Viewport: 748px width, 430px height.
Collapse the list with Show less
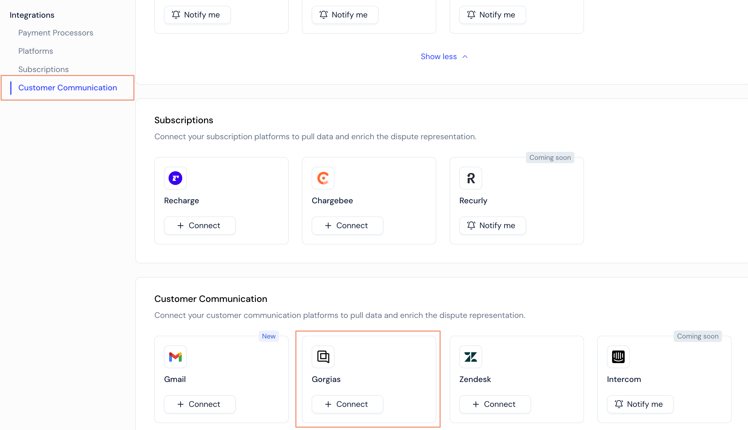tap(439, 57)
